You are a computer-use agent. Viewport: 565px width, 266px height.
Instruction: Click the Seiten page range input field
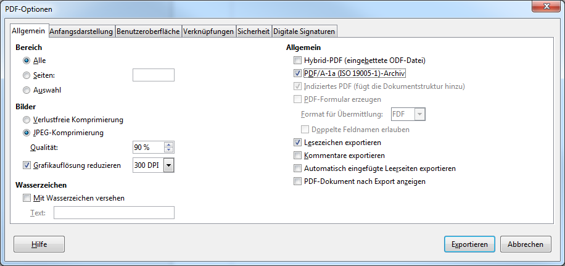click(154, 75)
